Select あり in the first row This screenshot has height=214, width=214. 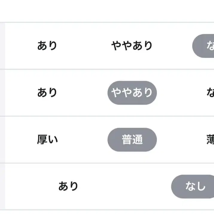point(47,46)
